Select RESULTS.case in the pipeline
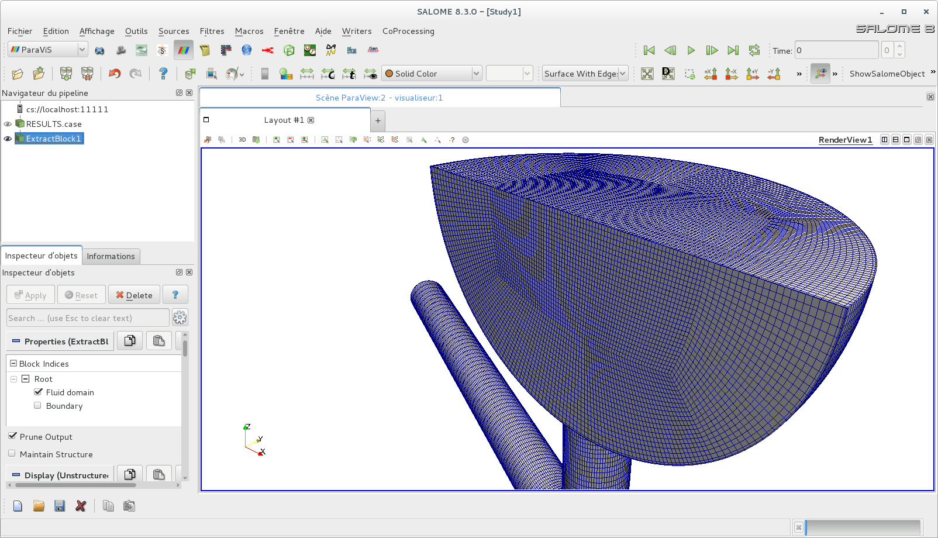This screenshot has height=538, width=938. coord(54,124)
